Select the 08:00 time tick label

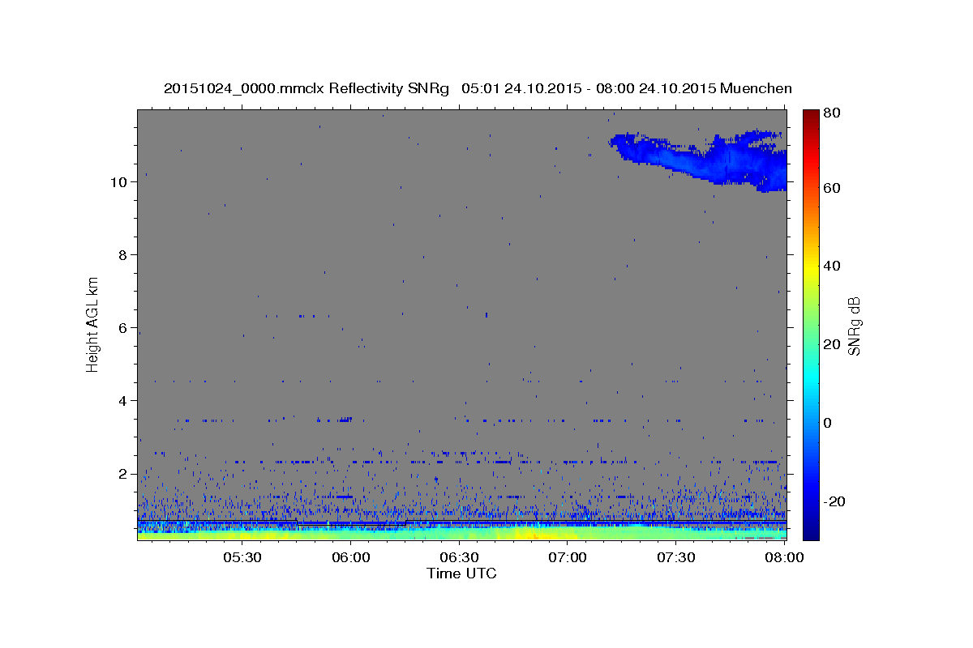click(x=784, y=558)
